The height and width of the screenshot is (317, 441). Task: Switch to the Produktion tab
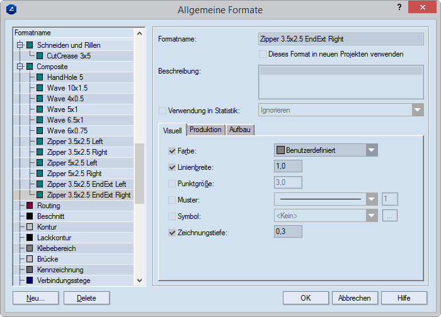coord(205,130)
